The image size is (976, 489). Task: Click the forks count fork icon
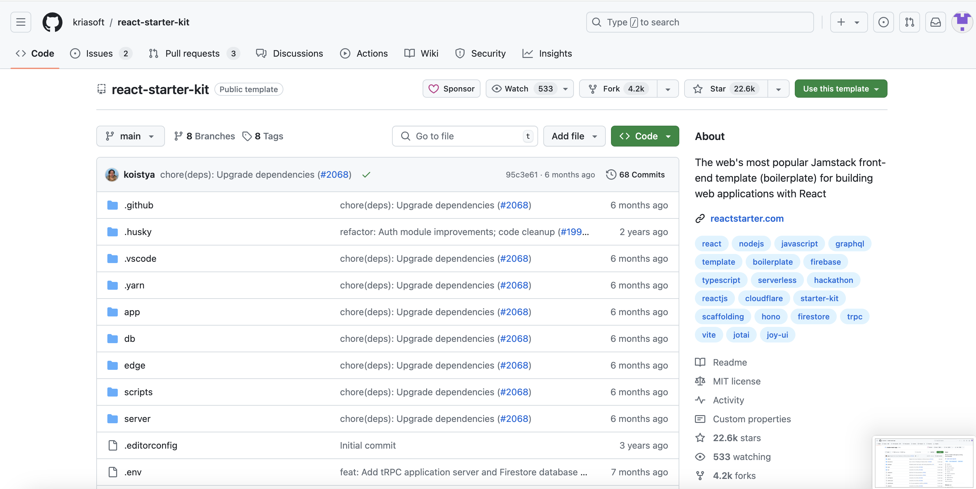(700, 475)
